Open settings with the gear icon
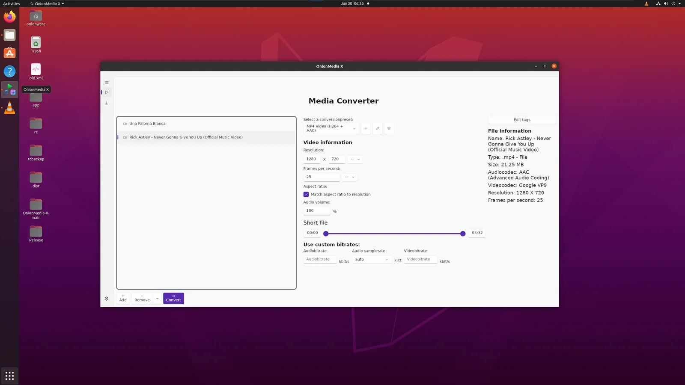The width and height of the screenshot is (685, 385). pyautogui.click(x=107, y=299)
